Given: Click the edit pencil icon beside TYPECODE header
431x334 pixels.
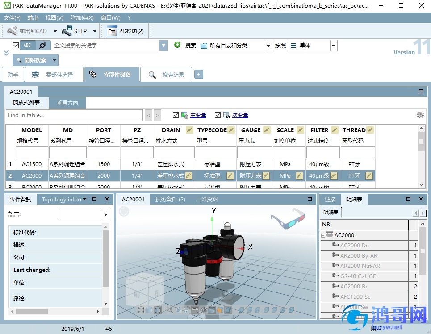Looking at the screenshot, I should pyautogui.click(x=231, y=130).
